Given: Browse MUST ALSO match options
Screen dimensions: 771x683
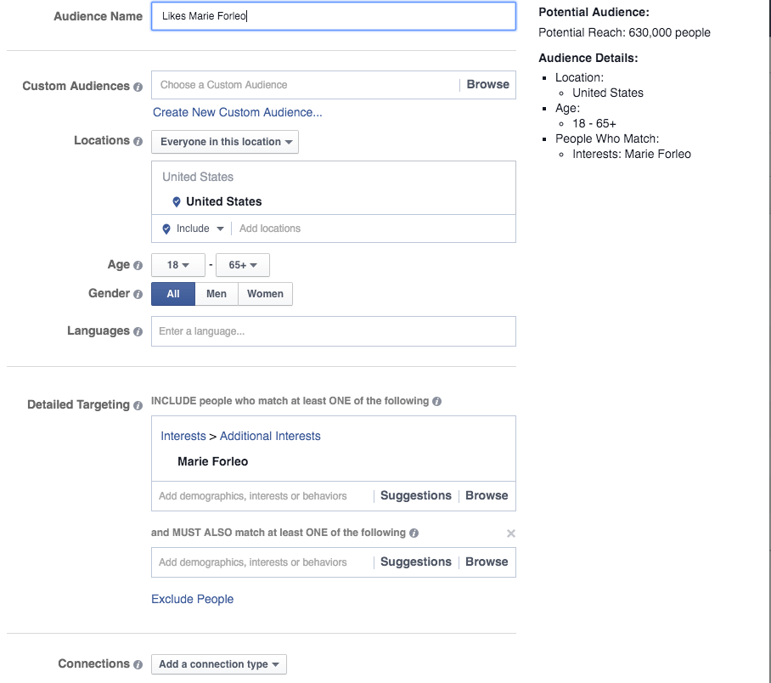Looking at the screenshot, I should tap(487, 562).
